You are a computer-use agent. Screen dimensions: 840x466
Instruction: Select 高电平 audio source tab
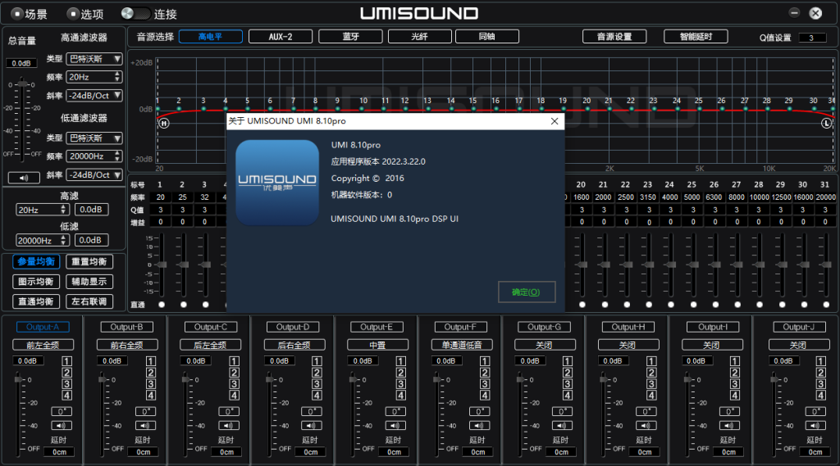[x=211, y=36]
